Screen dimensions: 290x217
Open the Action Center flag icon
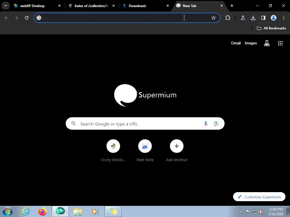point(248,212)
